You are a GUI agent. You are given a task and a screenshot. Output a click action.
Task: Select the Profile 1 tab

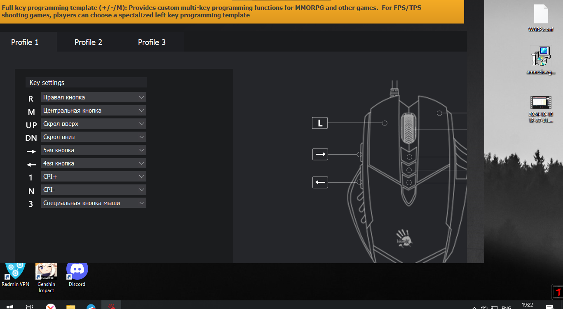25,42
